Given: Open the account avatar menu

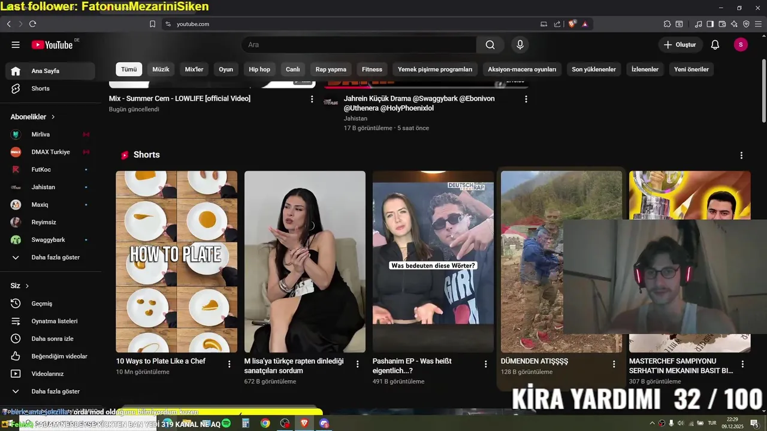Looking at the screenshot, I should [741, 45].
